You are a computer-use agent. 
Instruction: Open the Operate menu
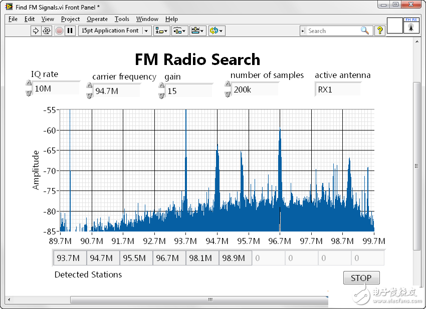[x=97, y=19]
